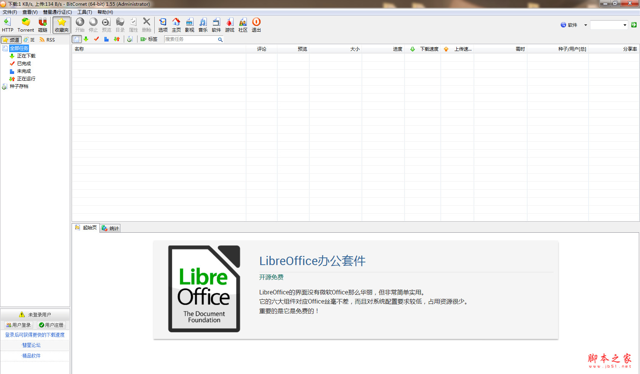Click the 删除 delete task icon
640x374 pixels.
point(147,25)
